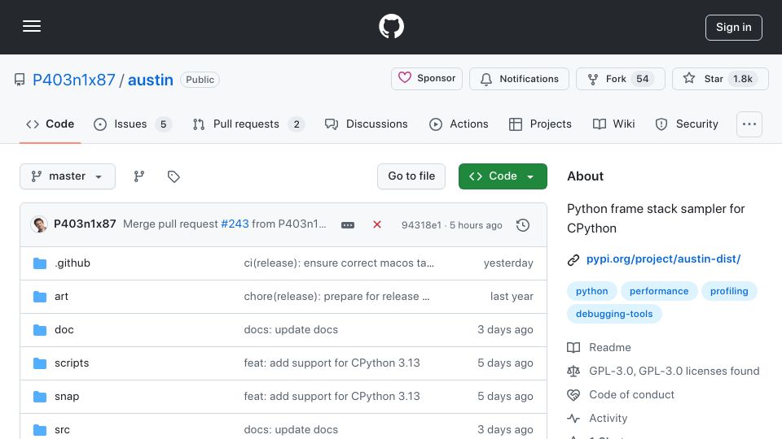Open the Discussions tab
Screen dimensions: 782x439
point(366,124)
